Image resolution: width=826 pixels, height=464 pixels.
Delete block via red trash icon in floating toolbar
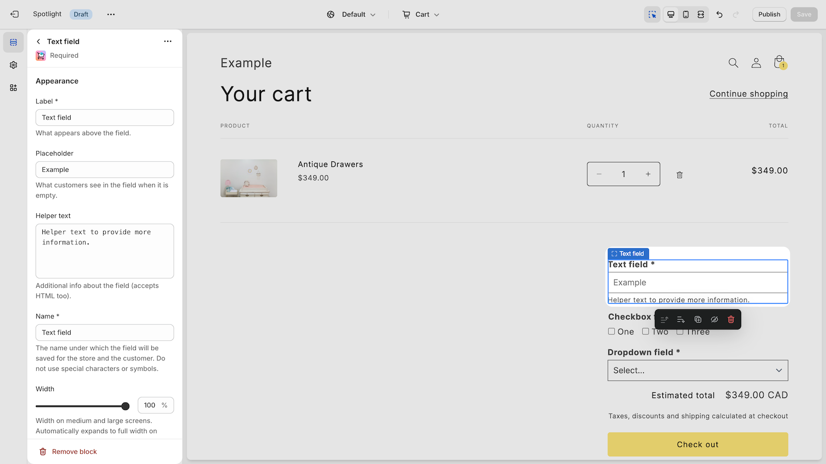pos(730,320)
